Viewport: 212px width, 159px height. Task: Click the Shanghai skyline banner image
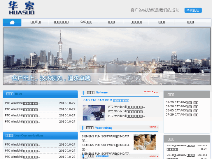click(107, 56)
